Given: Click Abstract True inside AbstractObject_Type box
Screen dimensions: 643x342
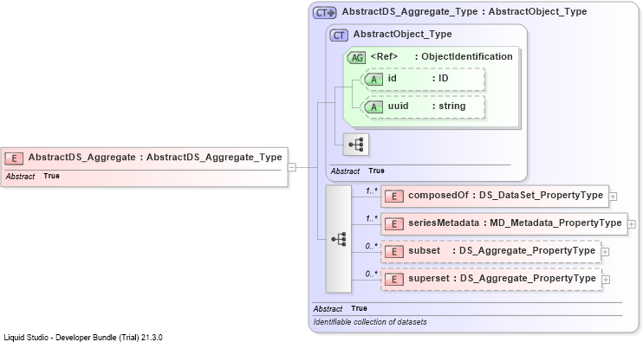Looking at the screenshot, I should coord(357,171).
